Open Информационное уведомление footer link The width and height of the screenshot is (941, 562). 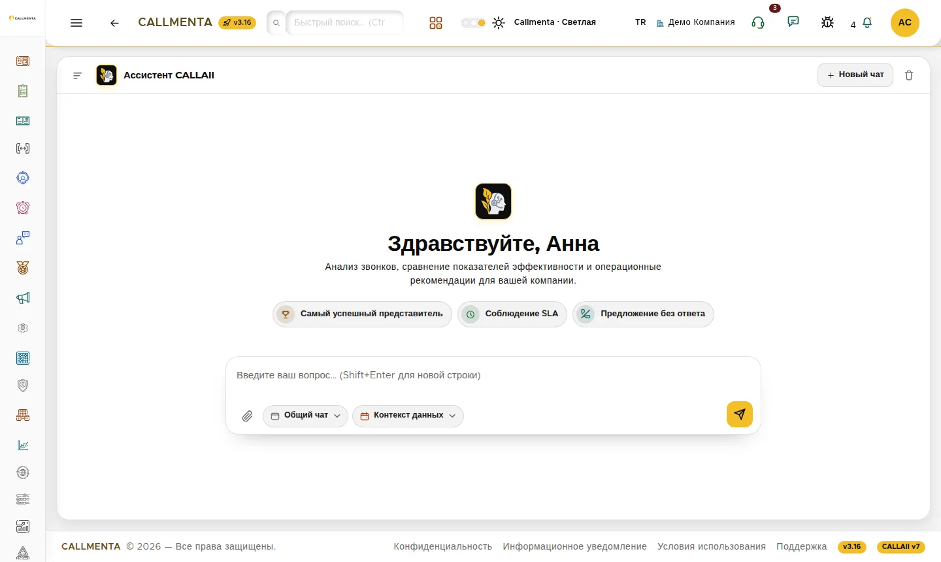click(575, 547)
